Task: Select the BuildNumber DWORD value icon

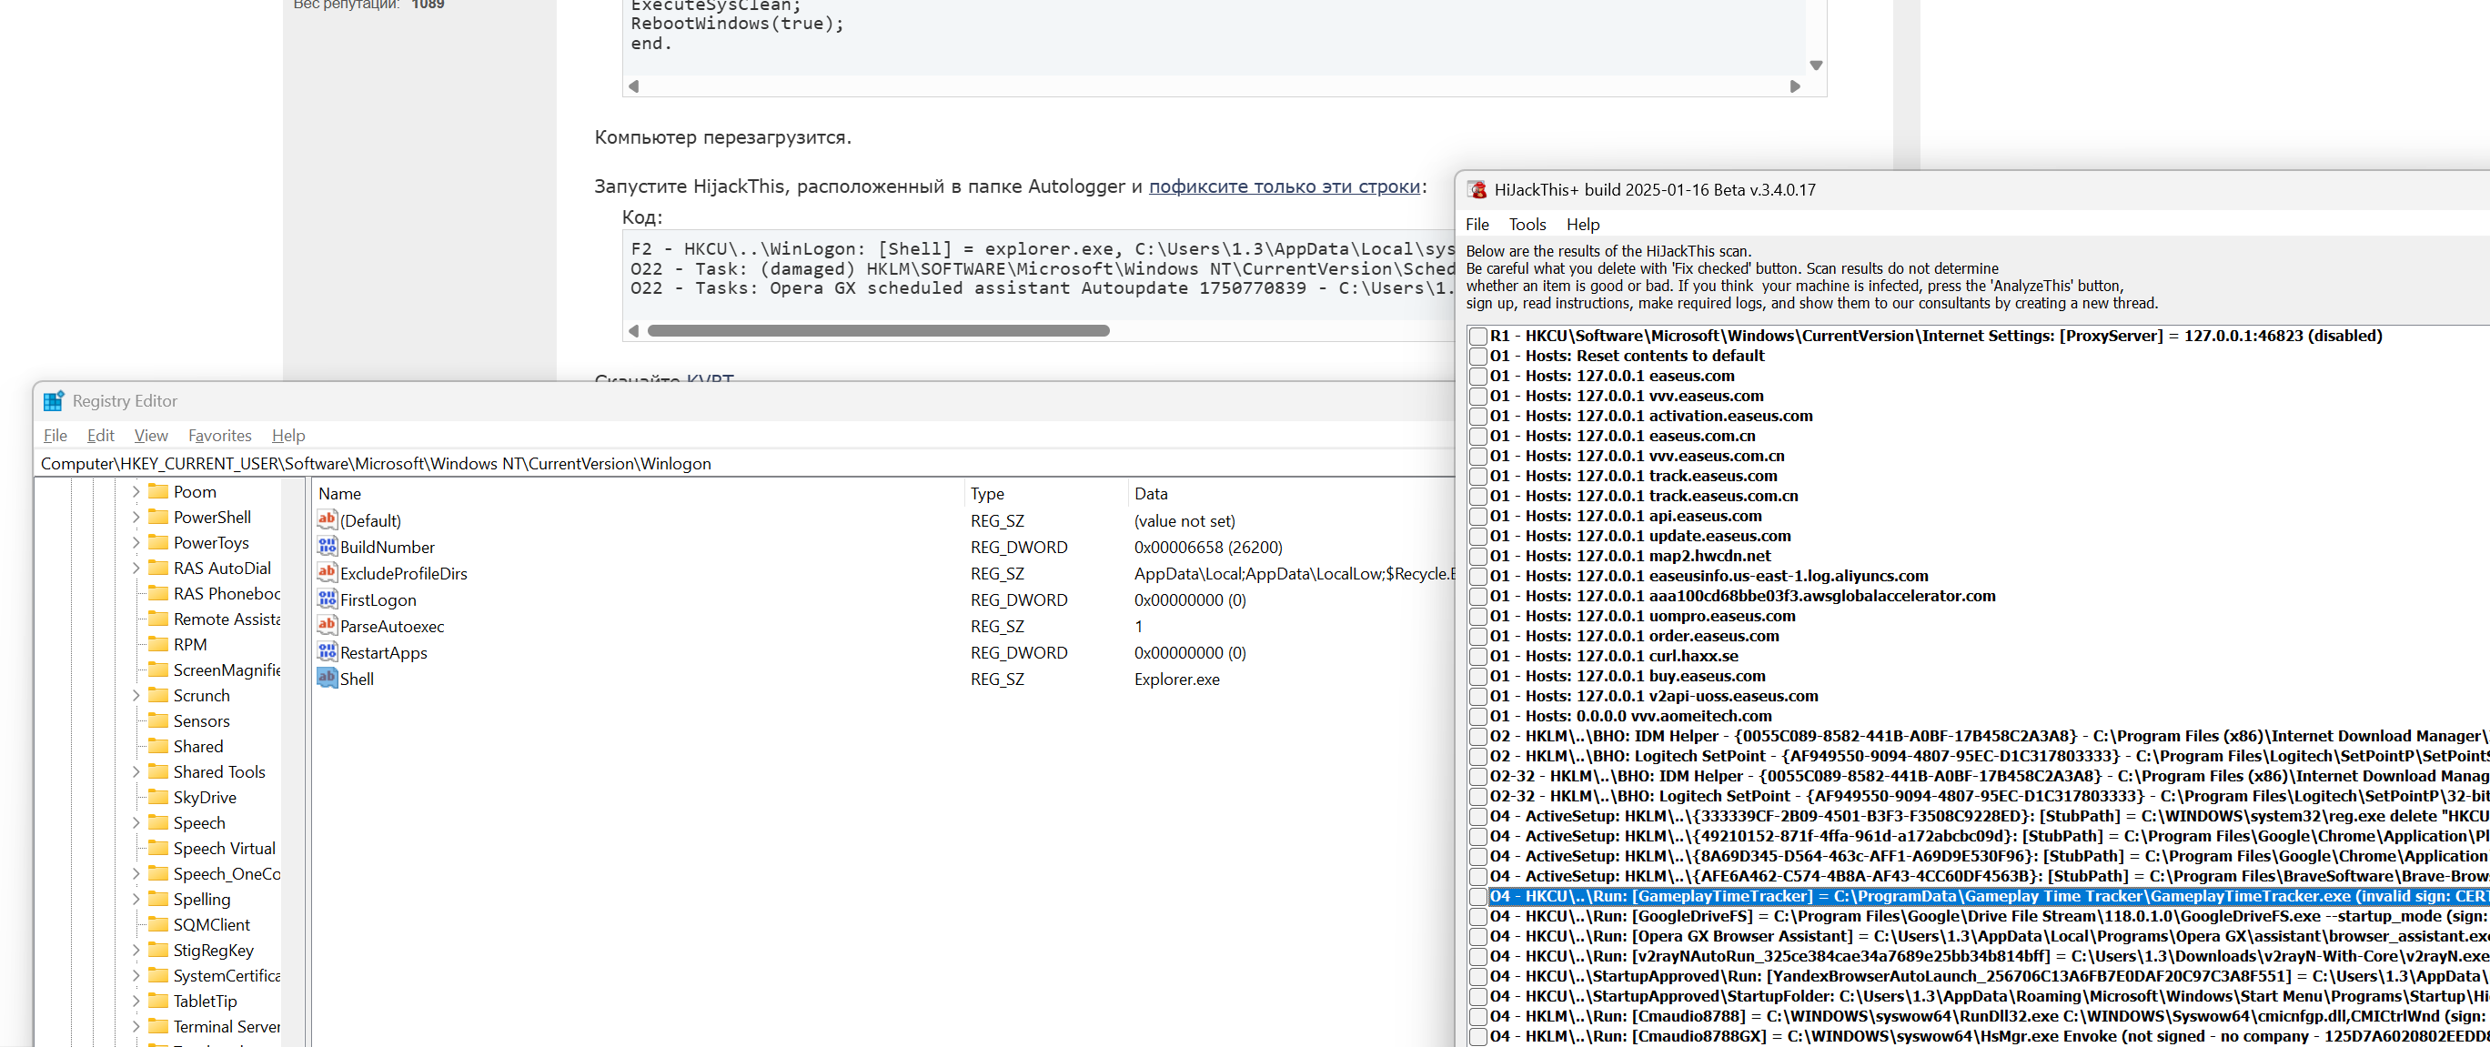Action: coord(327,546)
